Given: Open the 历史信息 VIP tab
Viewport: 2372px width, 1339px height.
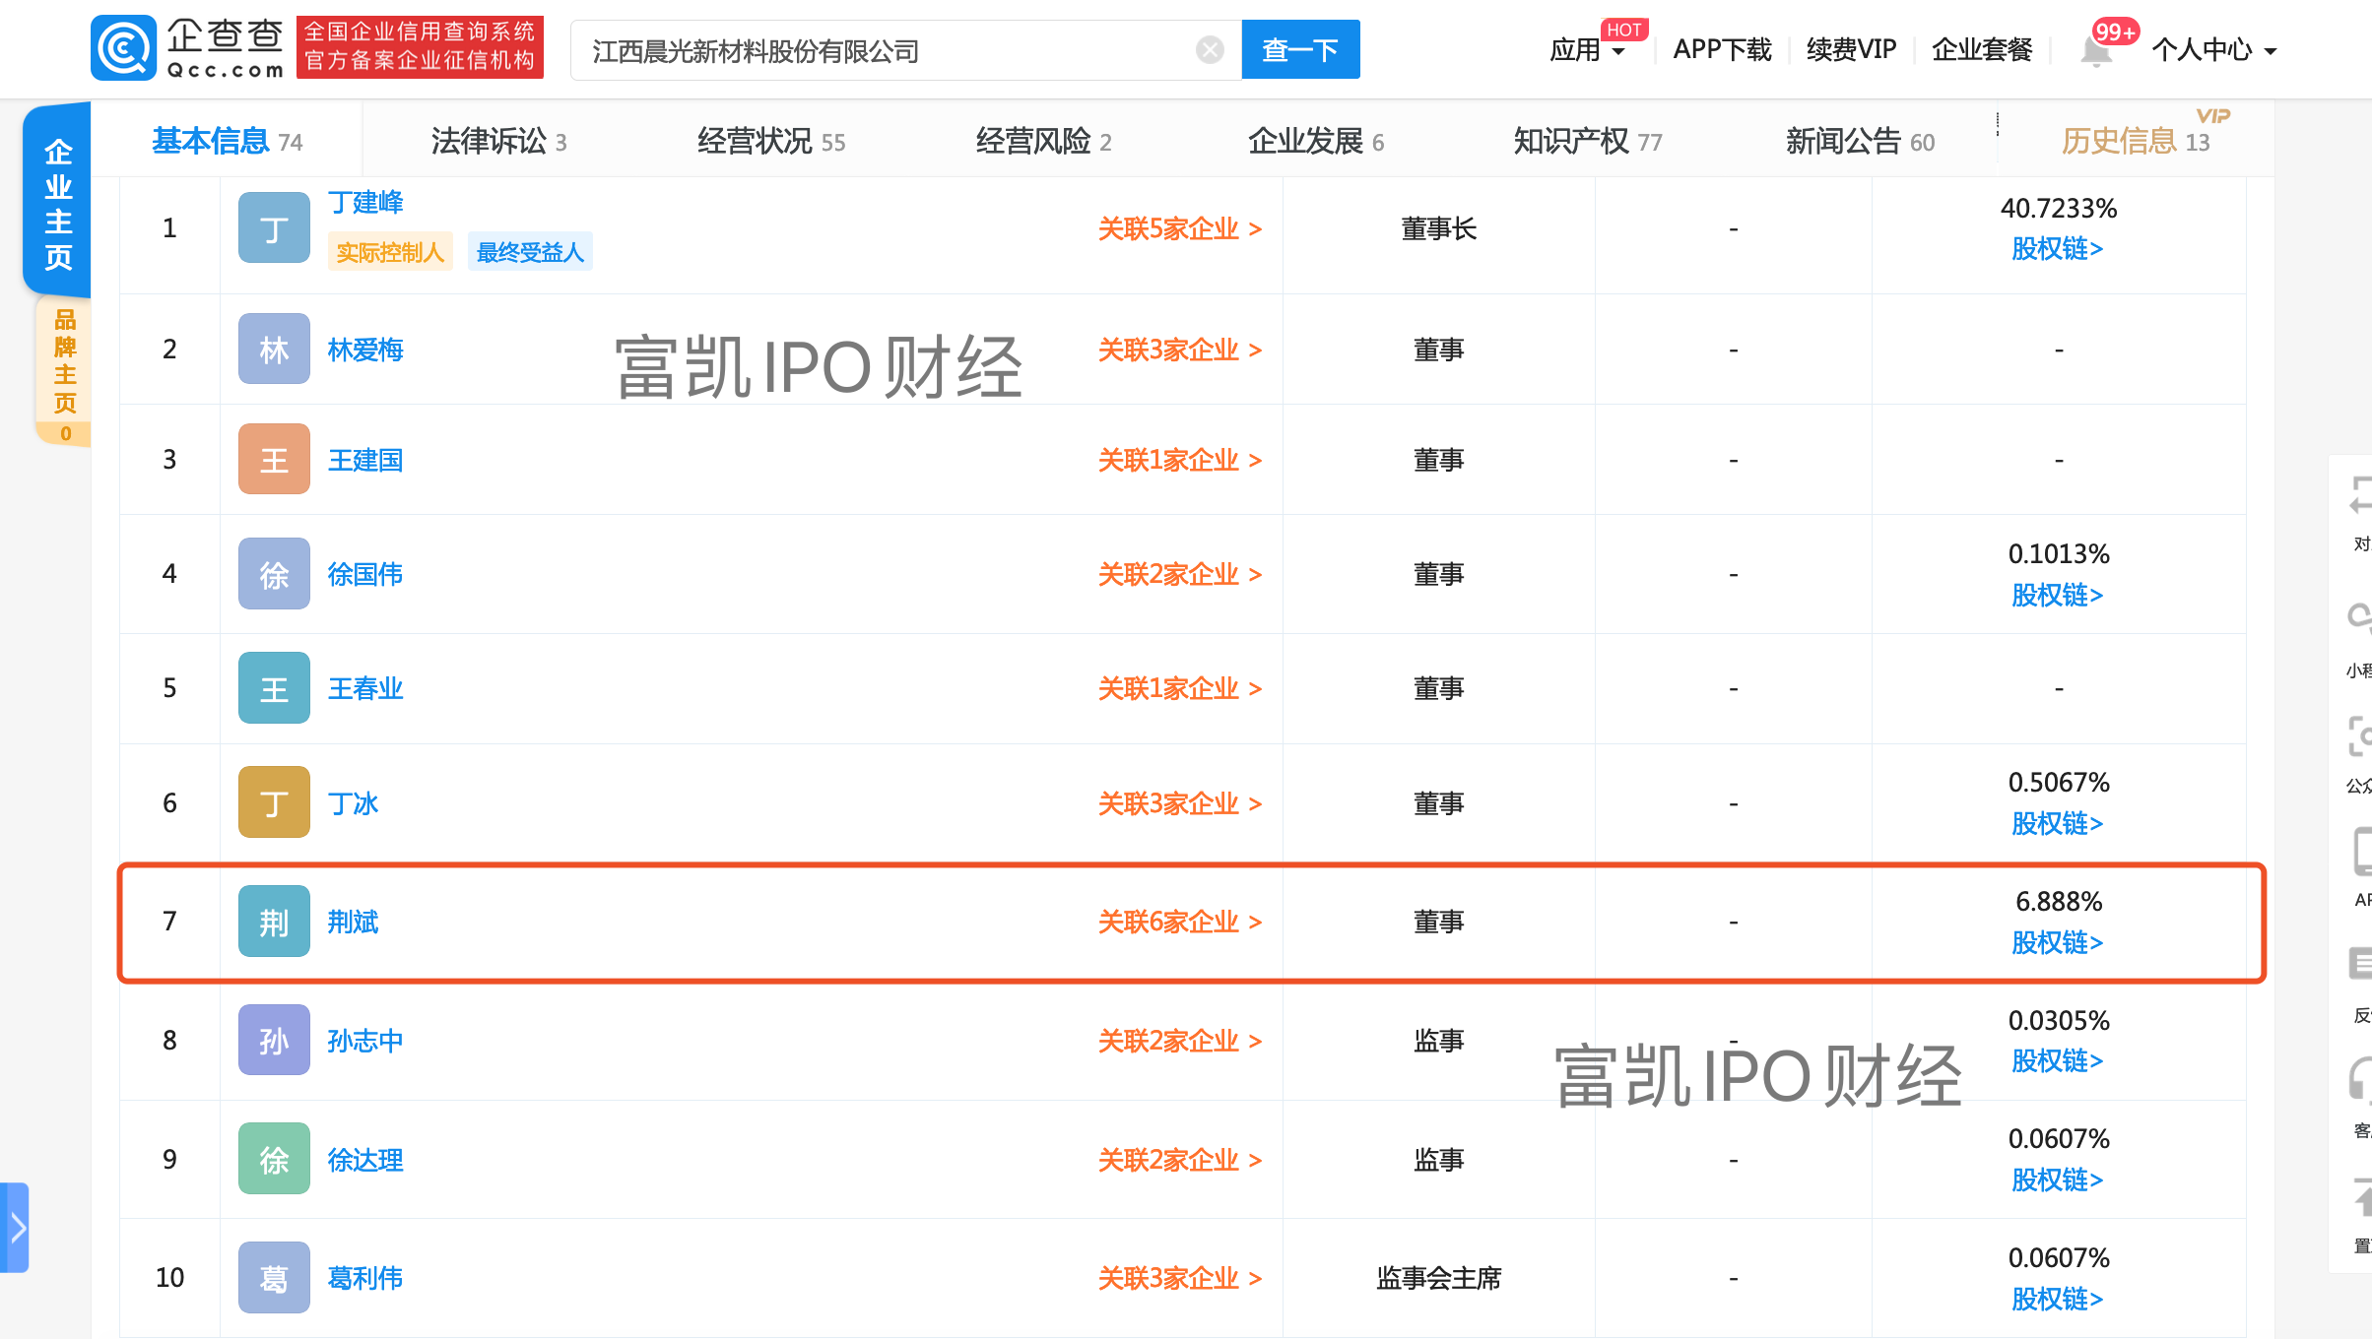Looking at the screenshot, I should click(2134, 142).
